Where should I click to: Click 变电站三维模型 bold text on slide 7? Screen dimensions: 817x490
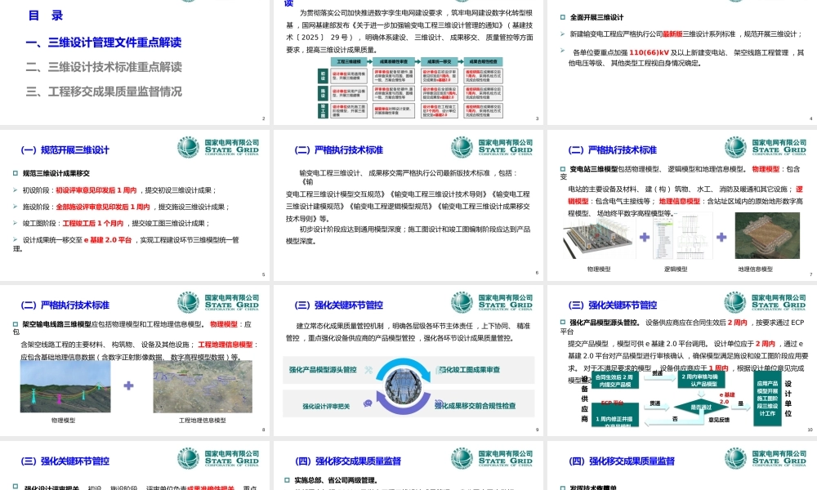(593, 169)
